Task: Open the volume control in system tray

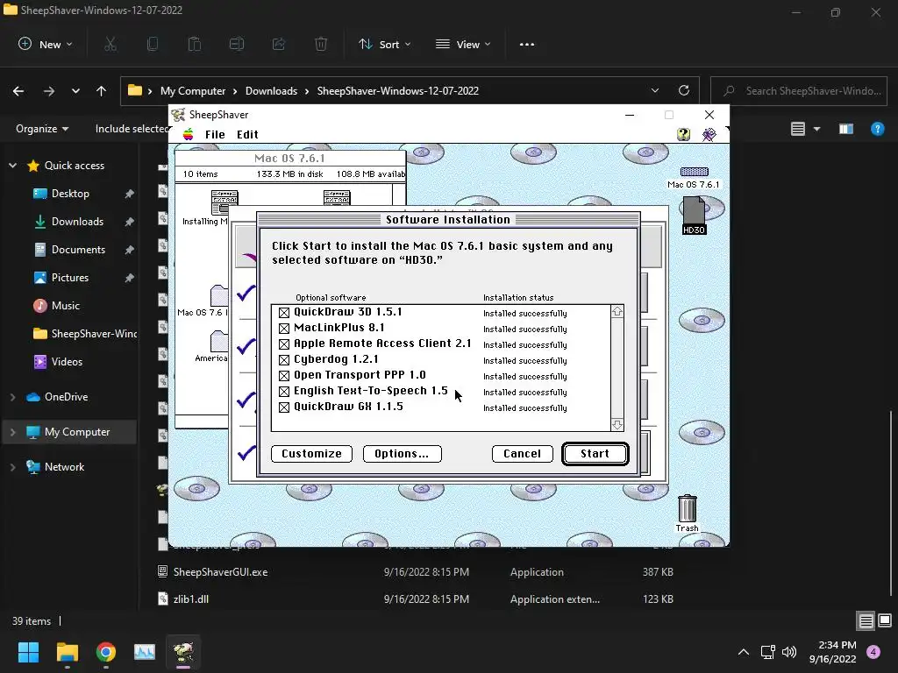Action: [x=789, y=652]
